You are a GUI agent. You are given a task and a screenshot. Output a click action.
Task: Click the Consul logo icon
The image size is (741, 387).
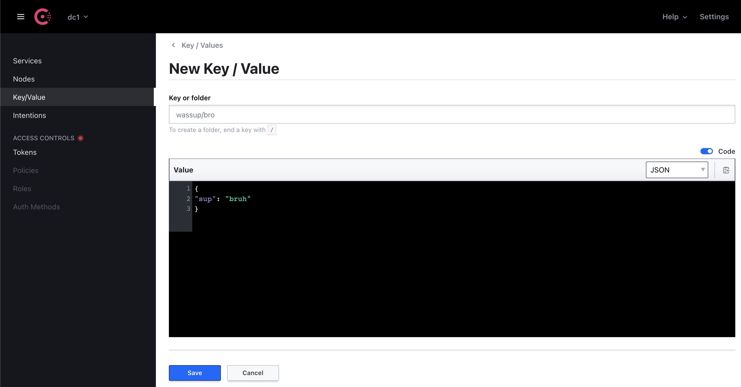(43, 17)
